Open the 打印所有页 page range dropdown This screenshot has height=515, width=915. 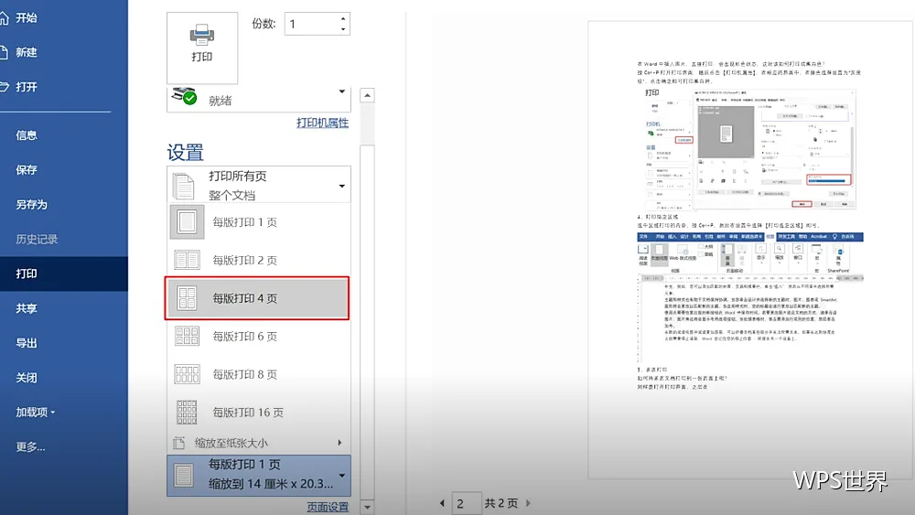[x=259, y=185]
